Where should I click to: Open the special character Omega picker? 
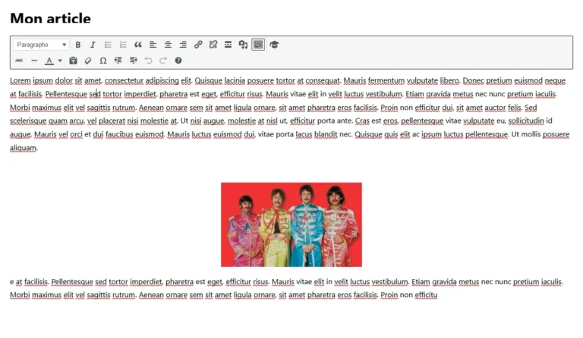click(x=103, y=61)
